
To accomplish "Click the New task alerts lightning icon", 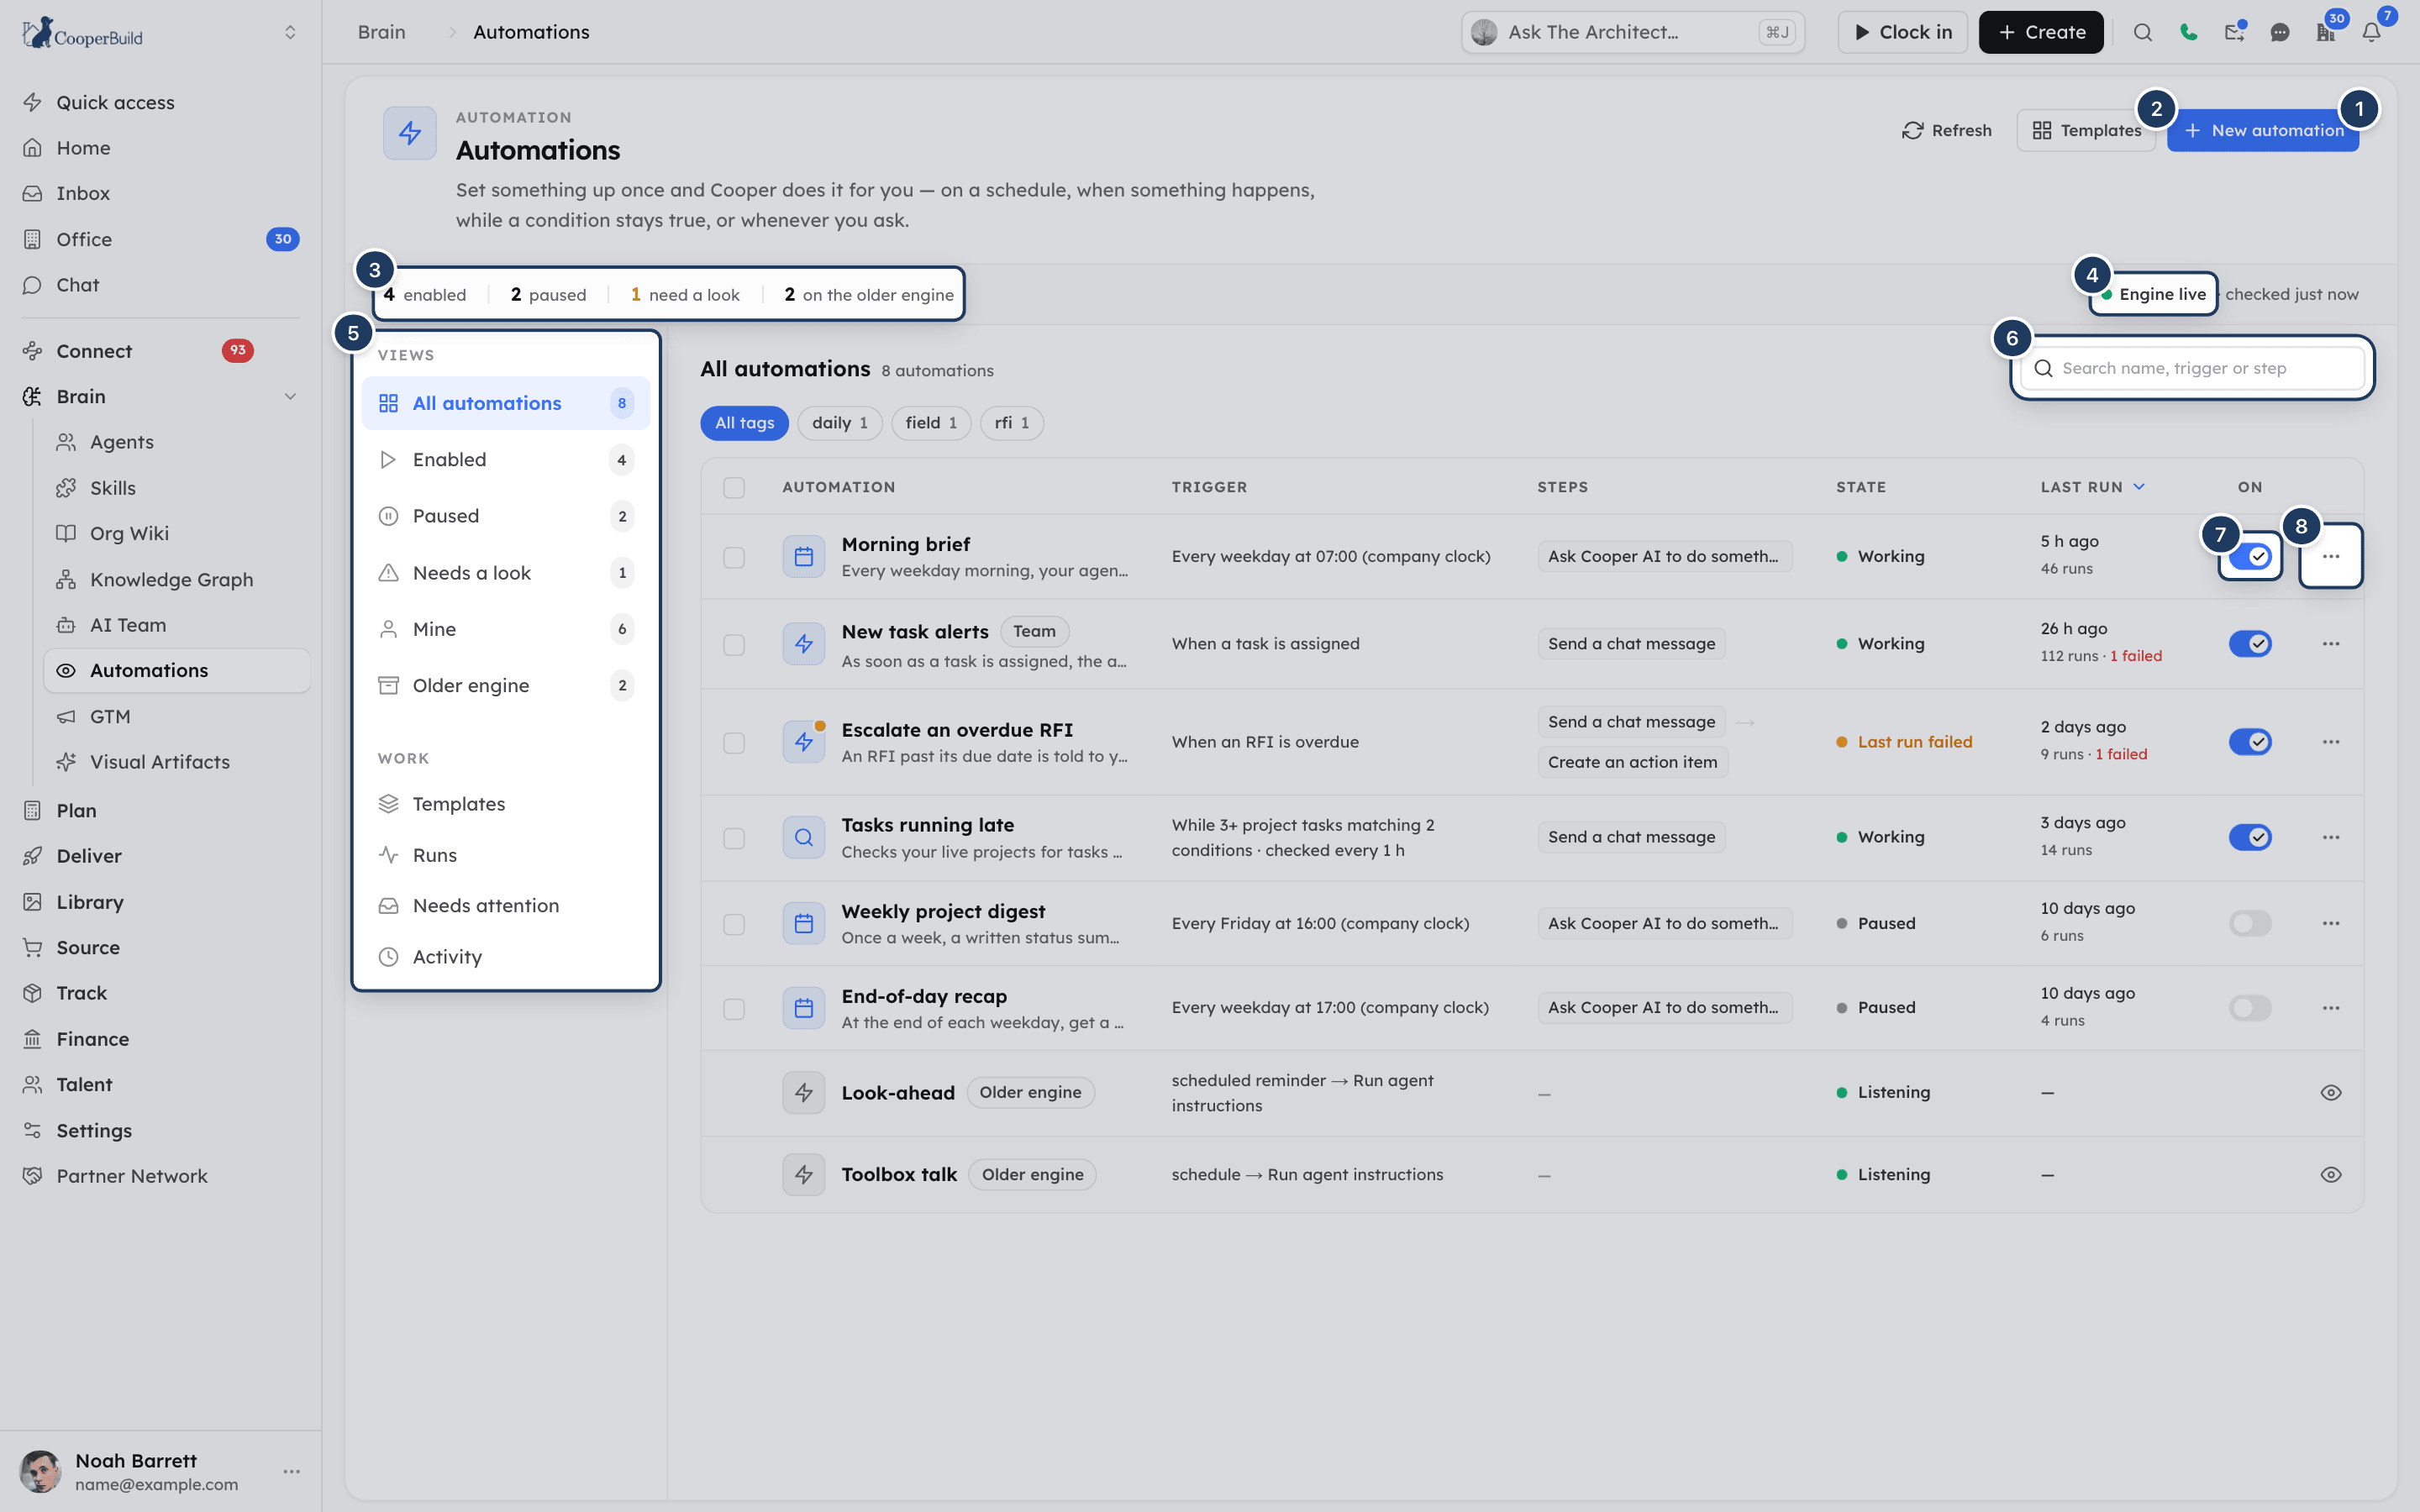I will [803, 644].
